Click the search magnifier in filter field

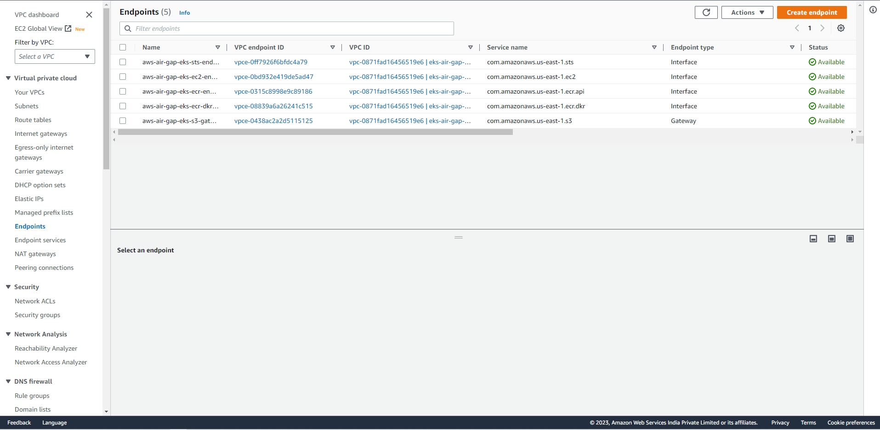(127, 28)
